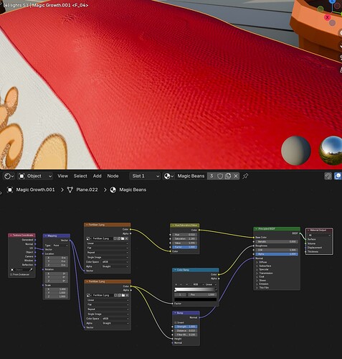Collapse the Color Ramp node

pyautogui.click(x=175, y=270)
